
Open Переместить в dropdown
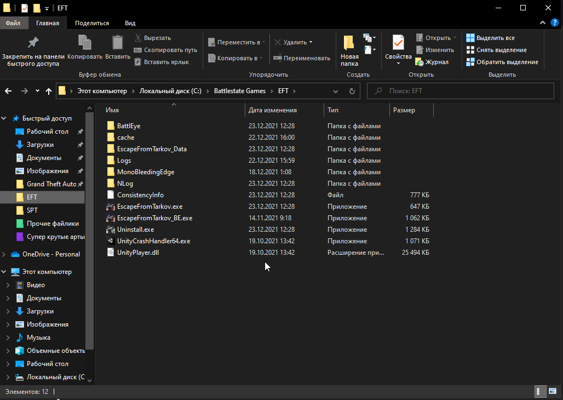pyautogui.click(x=237, y=42)
